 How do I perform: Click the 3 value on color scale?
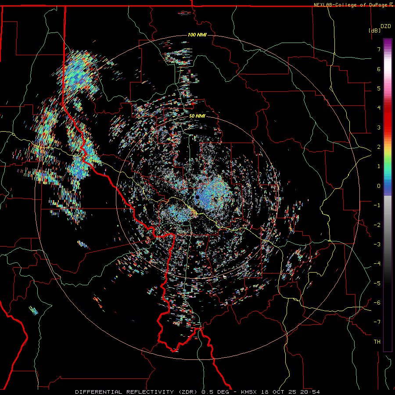click(x=379, y=127)
